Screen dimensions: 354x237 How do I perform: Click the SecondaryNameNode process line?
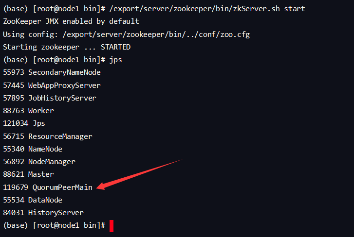(64, 72)
